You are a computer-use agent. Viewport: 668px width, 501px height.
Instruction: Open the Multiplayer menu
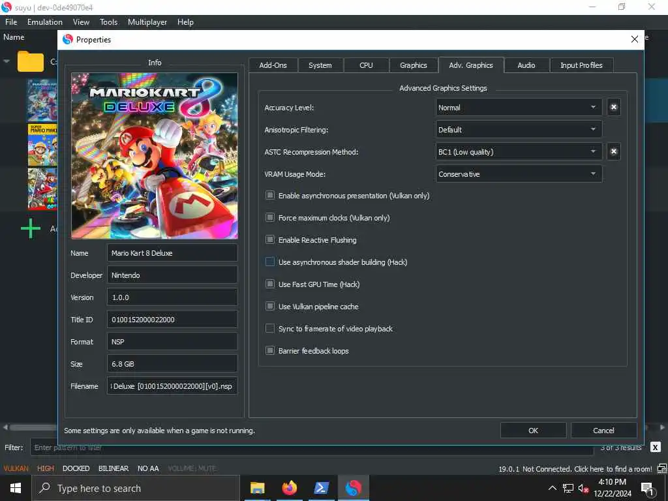(x=147, y=22)
